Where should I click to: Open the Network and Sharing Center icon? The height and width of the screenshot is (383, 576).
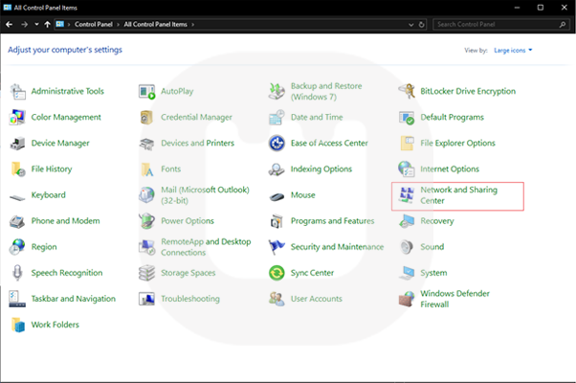(x=407, y=195)
